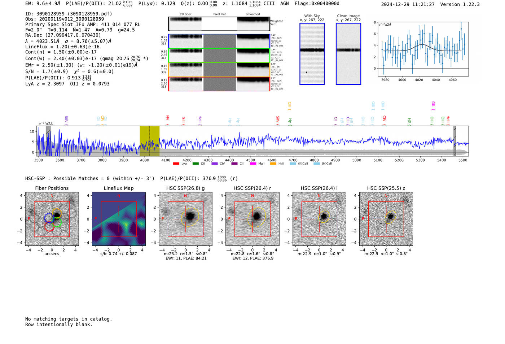The width and height of the screenshot is (505, 344).
Task: Select the Weighted Sum 2D spectrum row
Action: [219, 24]
